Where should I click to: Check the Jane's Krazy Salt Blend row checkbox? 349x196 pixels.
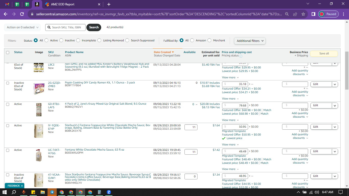click(x=8, y=104)
